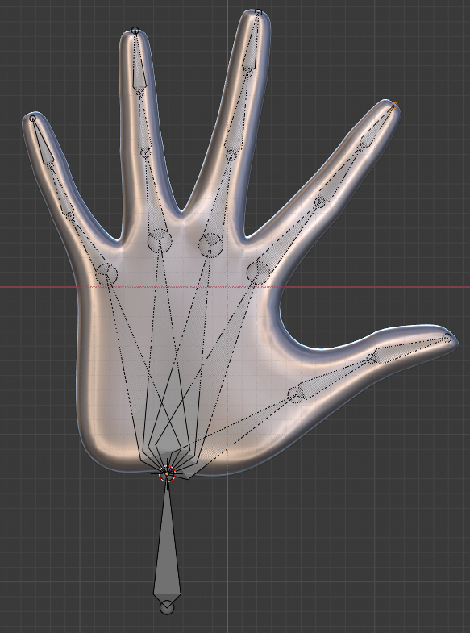Screen dimensions: 470x633
Task: Click the pinky fingertip bone joint
Action: pyautogui.click(x=33, y=119)
